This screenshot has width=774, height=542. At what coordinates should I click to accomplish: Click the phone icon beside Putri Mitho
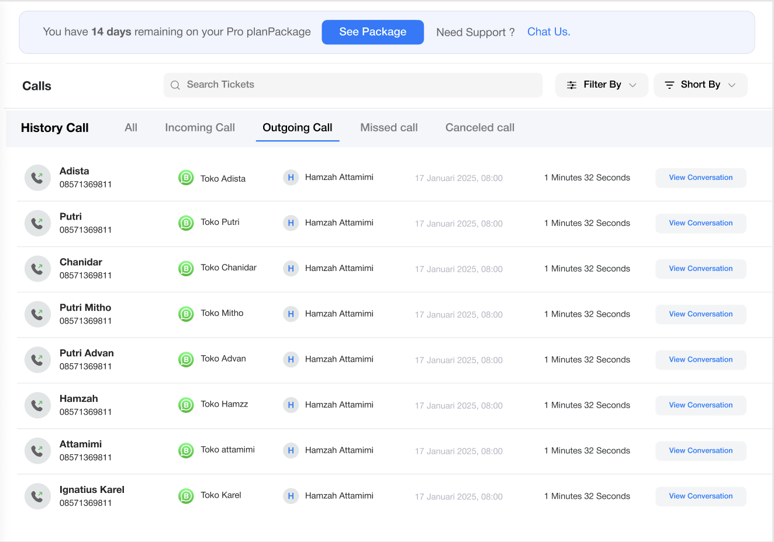click(37, 314)
